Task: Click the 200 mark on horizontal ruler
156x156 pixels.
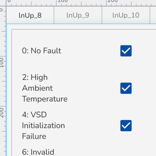Action: pyautogui.click(x=113, y=1)
